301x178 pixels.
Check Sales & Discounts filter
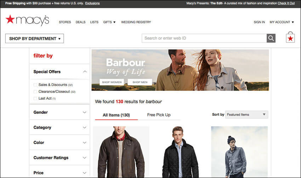coord(35,85)
